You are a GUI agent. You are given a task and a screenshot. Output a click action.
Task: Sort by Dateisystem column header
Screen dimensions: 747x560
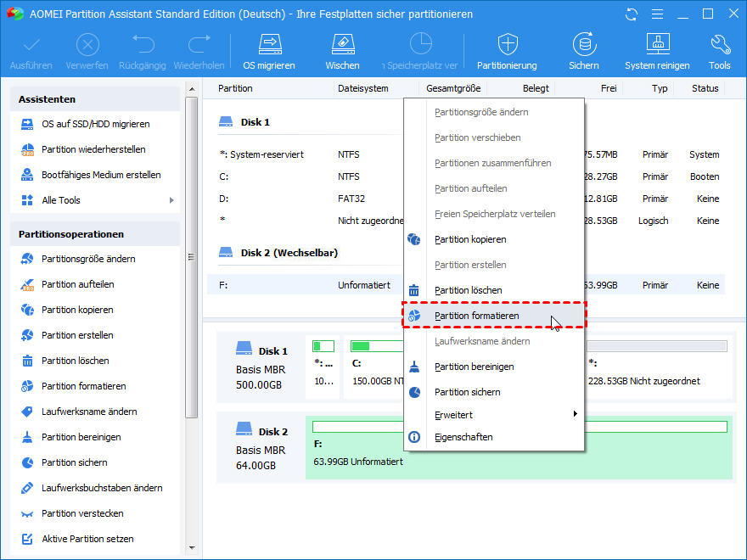point(362,88)
